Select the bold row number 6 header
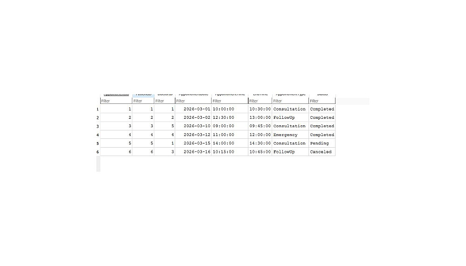This screenshot has height=266, width=466. (x=98, y=152)
